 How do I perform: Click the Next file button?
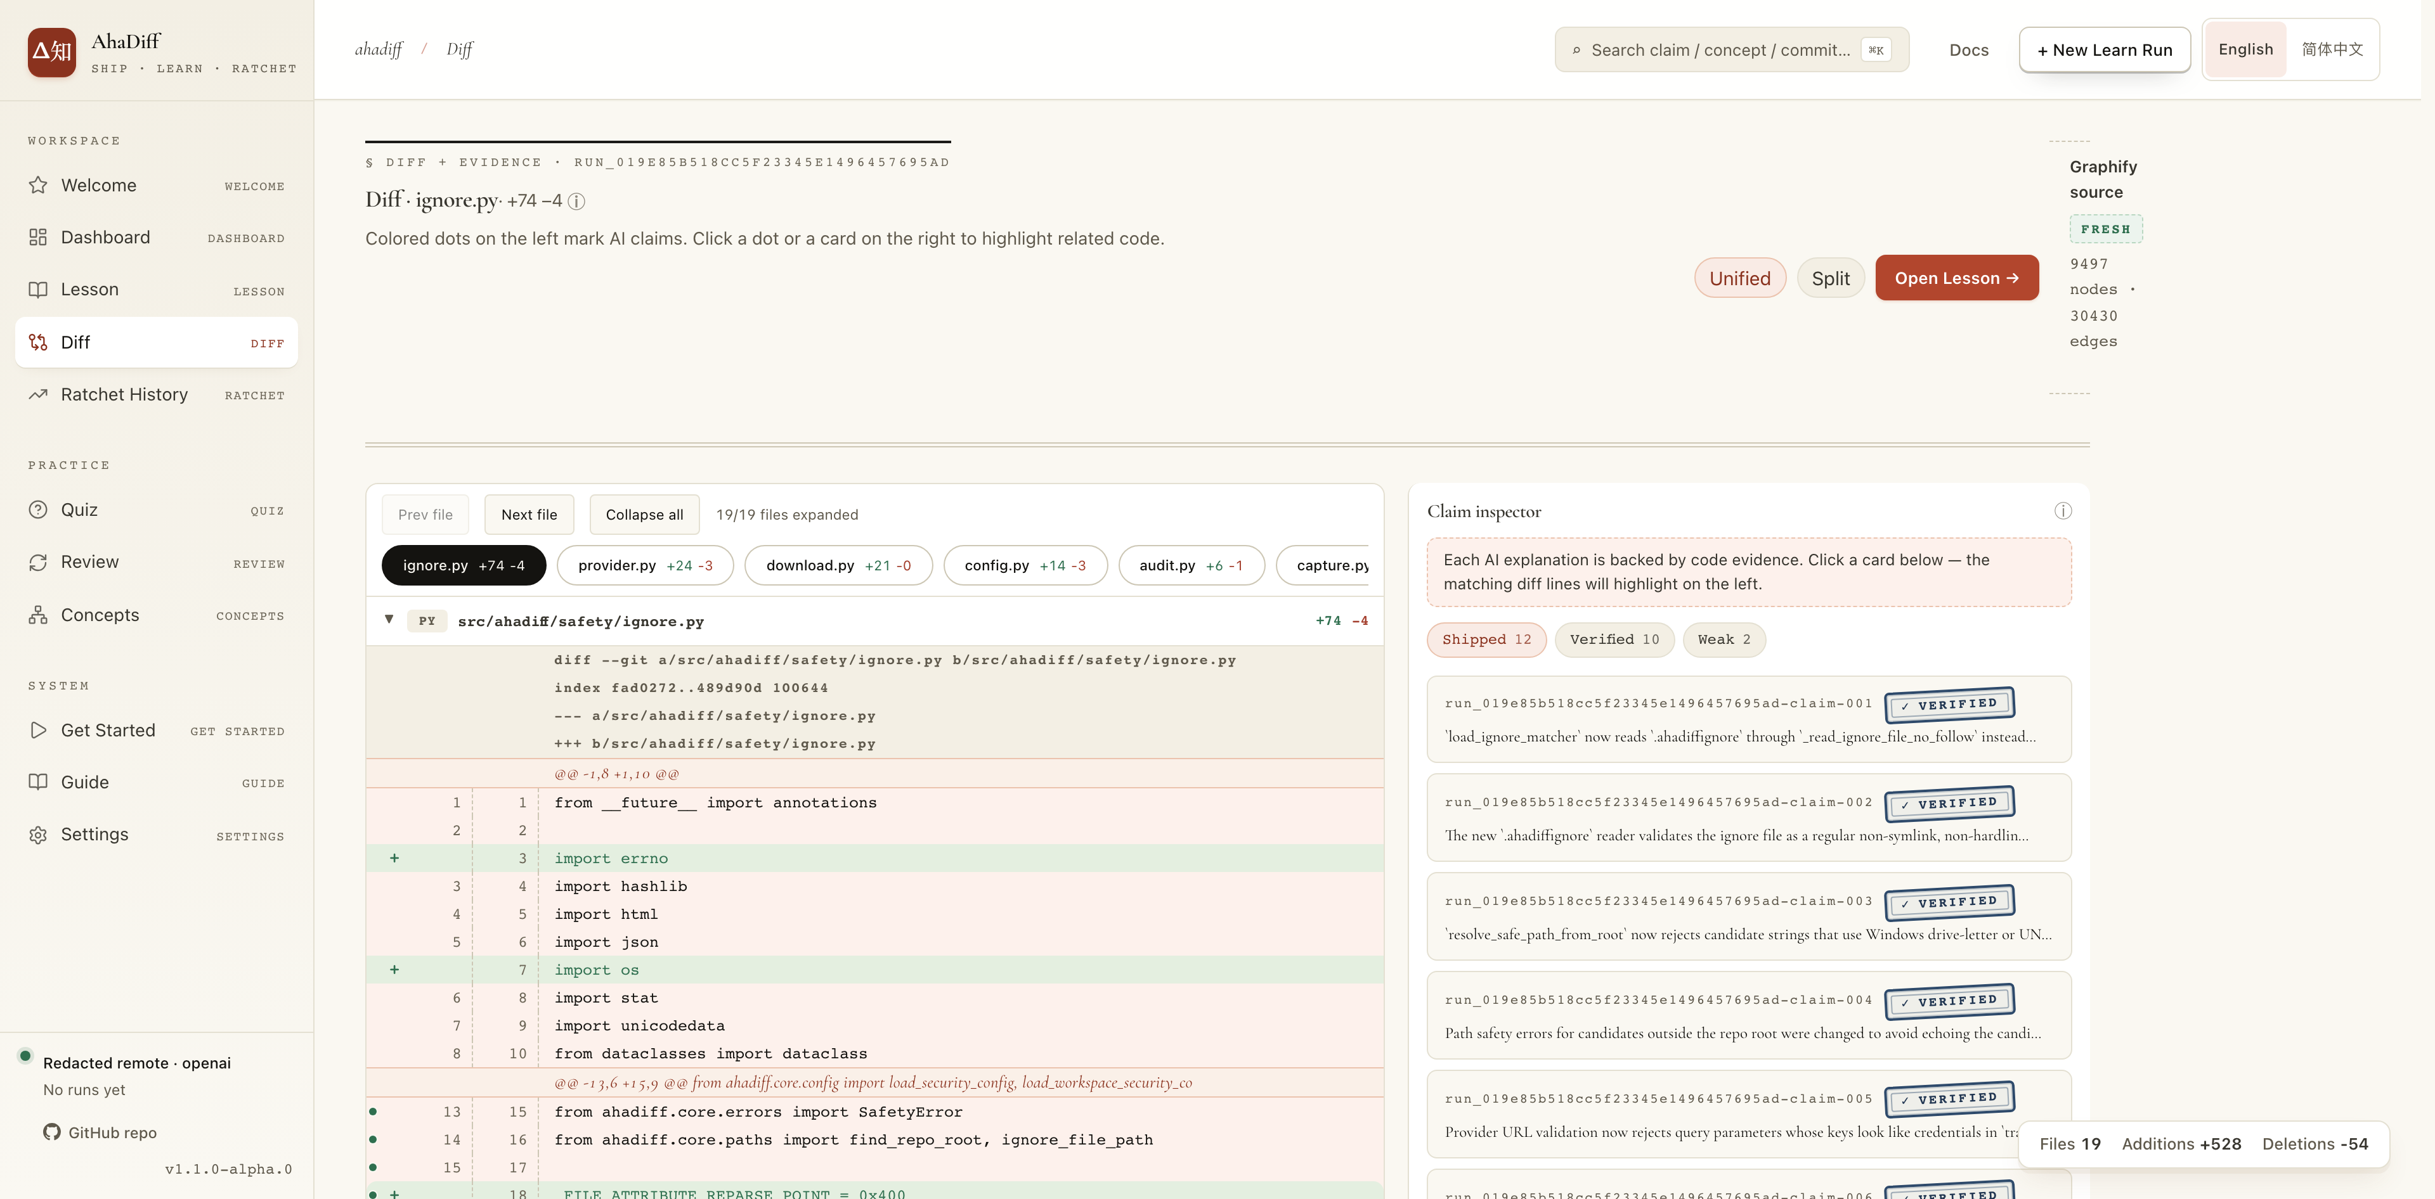tap(528, 514)
